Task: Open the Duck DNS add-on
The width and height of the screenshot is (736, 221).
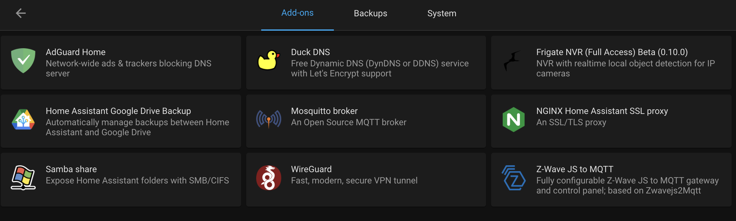Action: point(366,62)
